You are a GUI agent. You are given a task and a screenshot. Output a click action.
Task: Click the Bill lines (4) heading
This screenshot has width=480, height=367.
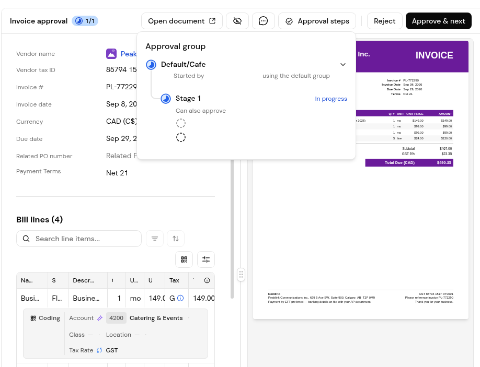40,220
